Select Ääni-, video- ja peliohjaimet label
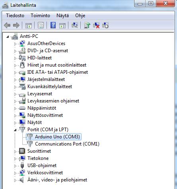This screenshot has width=177, height=189. point(57,180)
